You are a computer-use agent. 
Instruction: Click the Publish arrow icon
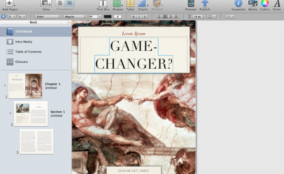[205, 3]
